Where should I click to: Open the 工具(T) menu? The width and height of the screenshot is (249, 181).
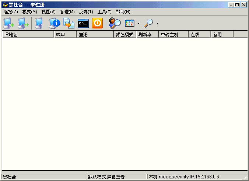pyautogui.click(x=104, y=12)
